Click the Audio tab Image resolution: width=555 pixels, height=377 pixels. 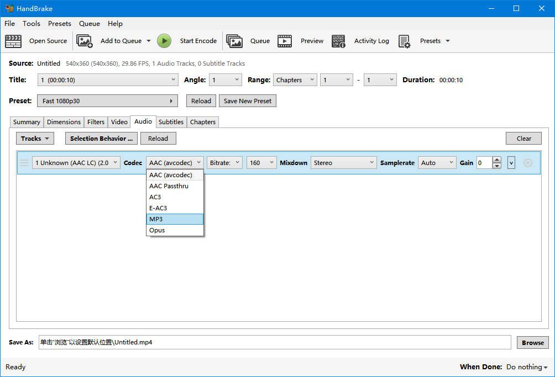point(143,121)
